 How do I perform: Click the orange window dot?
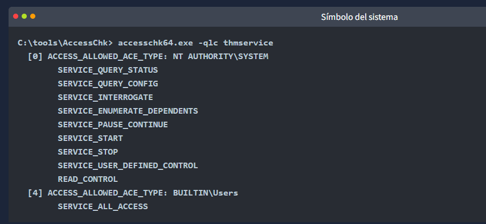click(x=32, y=16)
